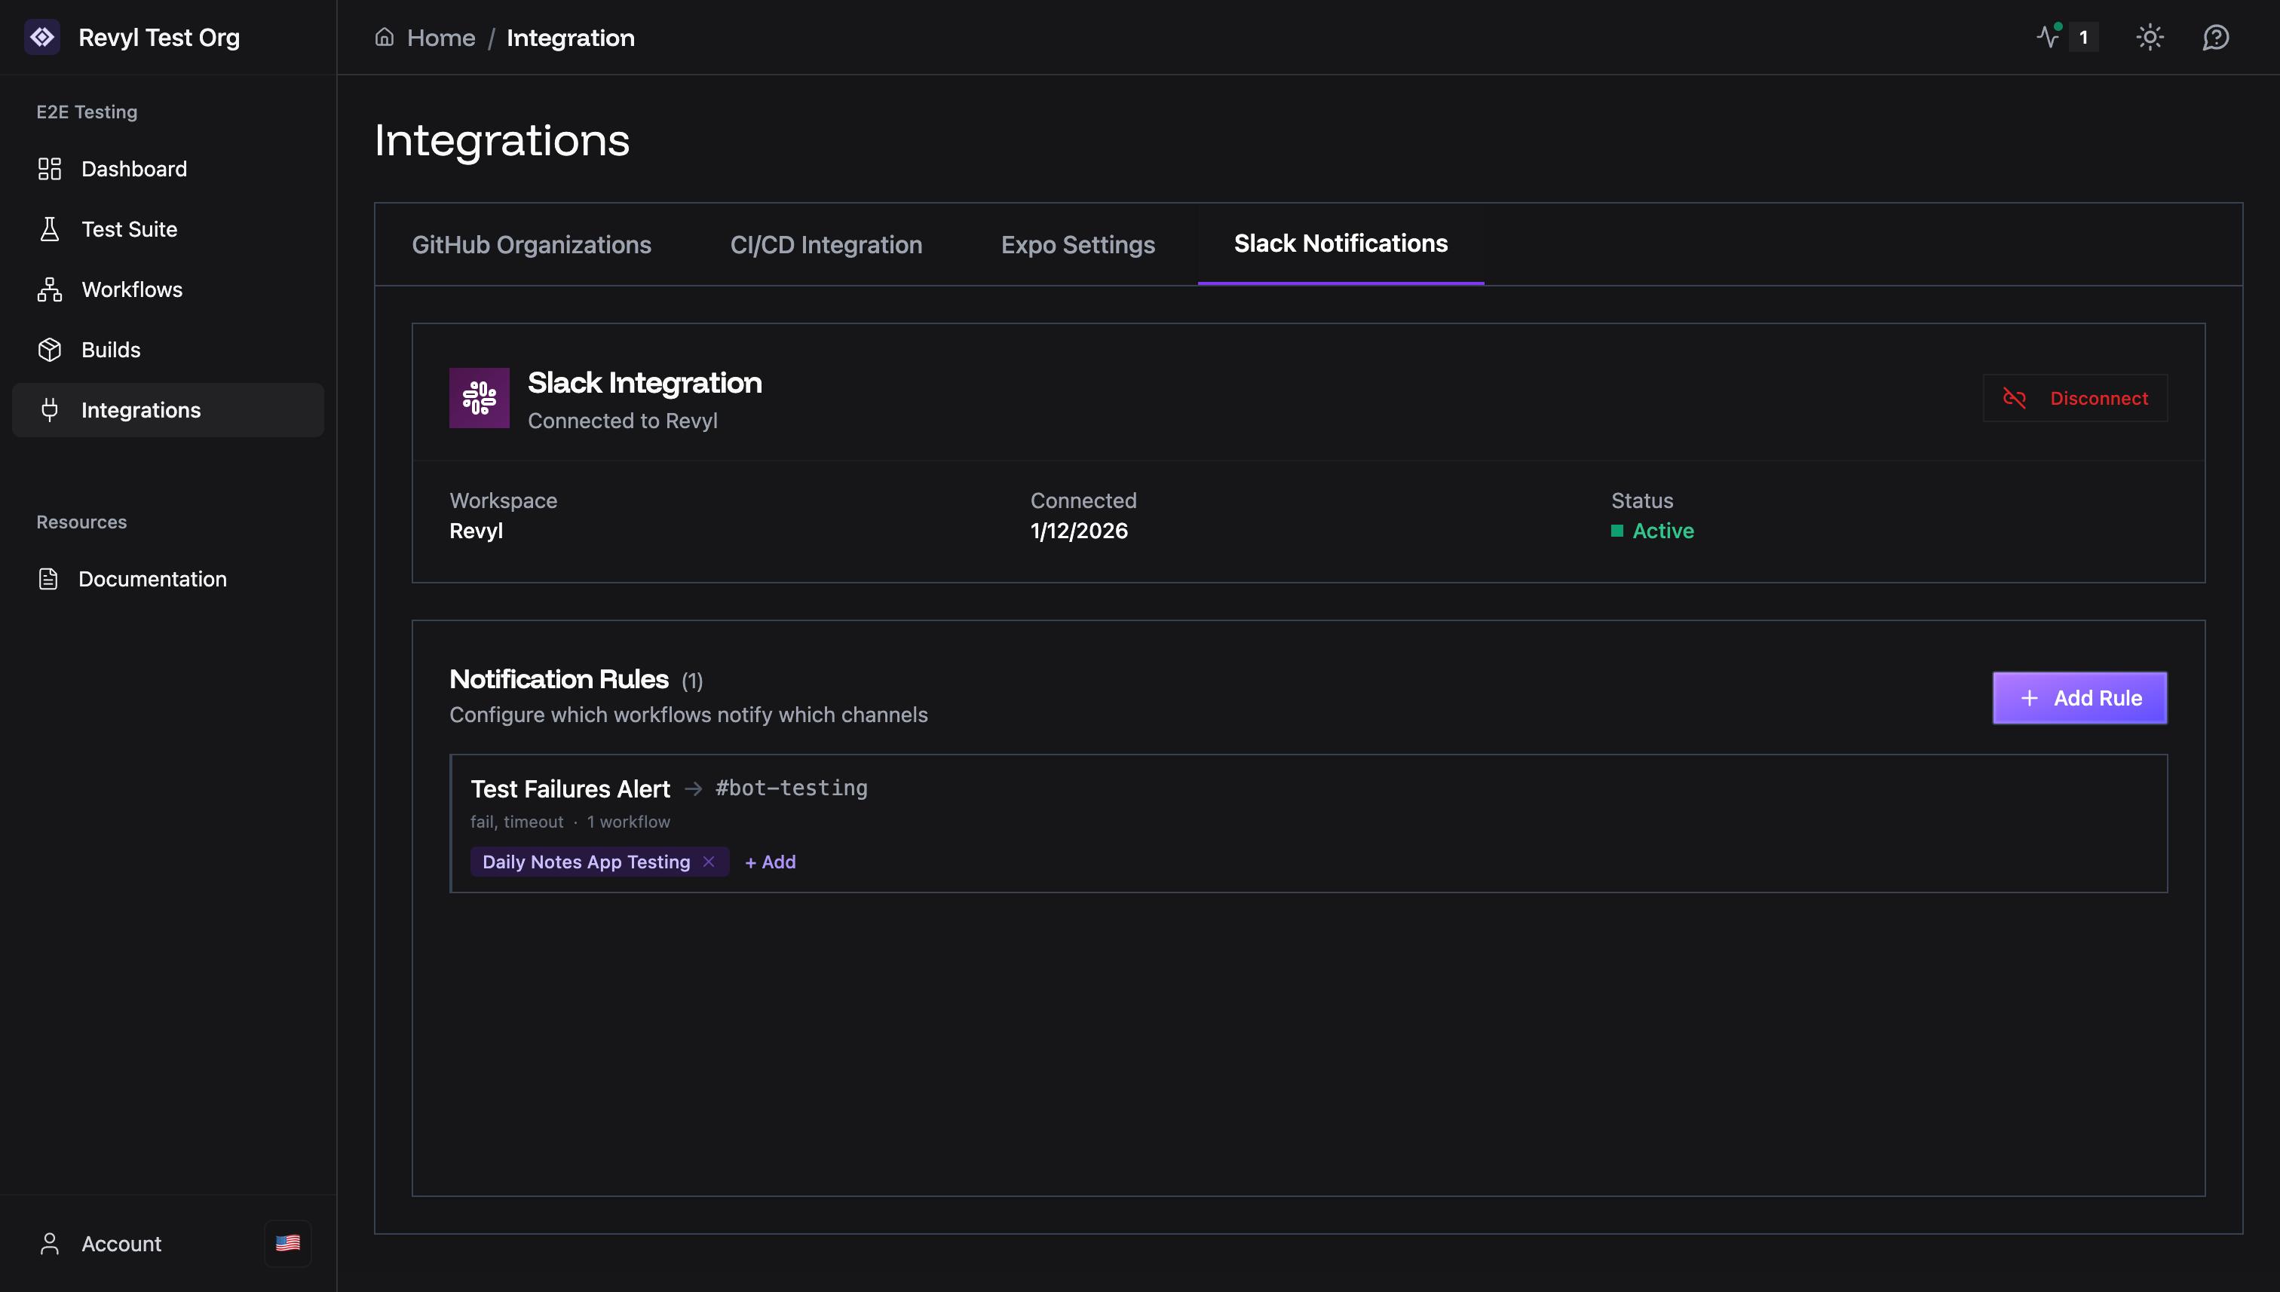2280x1292 pixels.
Task: Open the Expo Settings tab
Action: (1077, 245)
